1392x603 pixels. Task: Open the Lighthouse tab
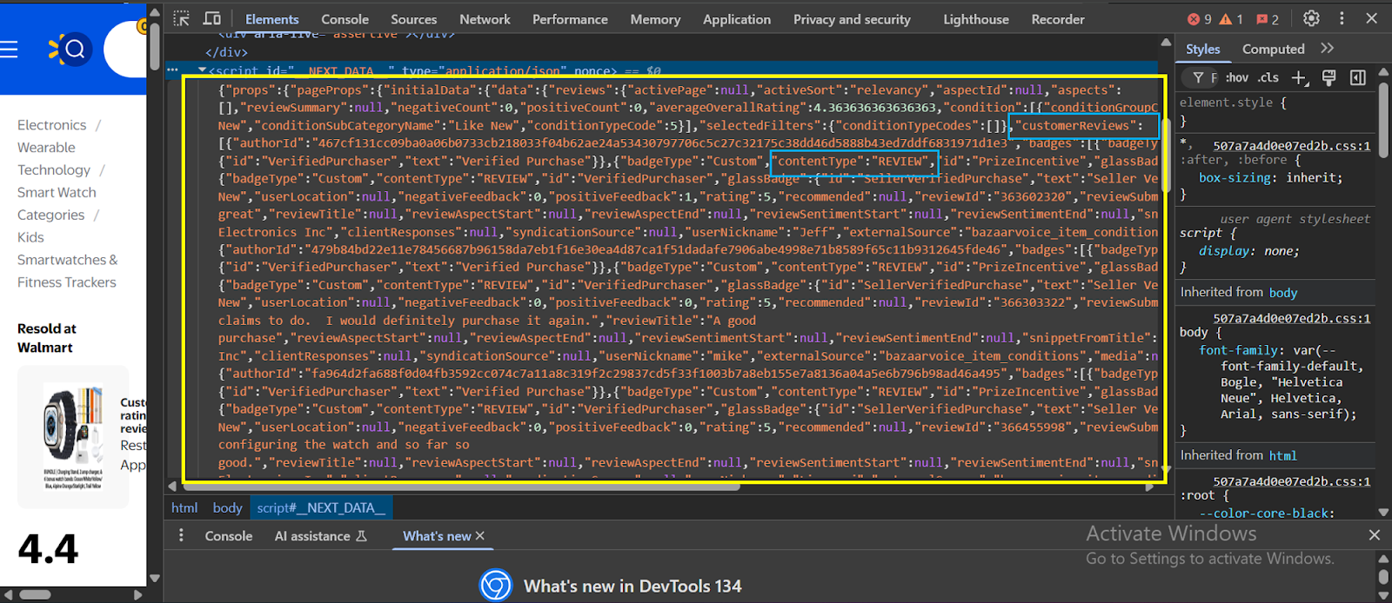(x=976, y=19)
